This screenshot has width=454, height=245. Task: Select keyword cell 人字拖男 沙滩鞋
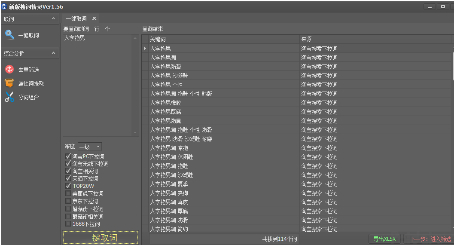(224, 76)
